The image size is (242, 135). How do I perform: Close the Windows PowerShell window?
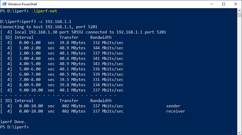(x=236, y=4)
